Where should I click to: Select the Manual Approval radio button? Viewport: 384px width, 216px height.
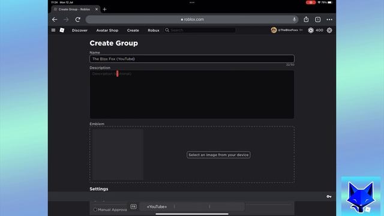[x=95, y=209]
